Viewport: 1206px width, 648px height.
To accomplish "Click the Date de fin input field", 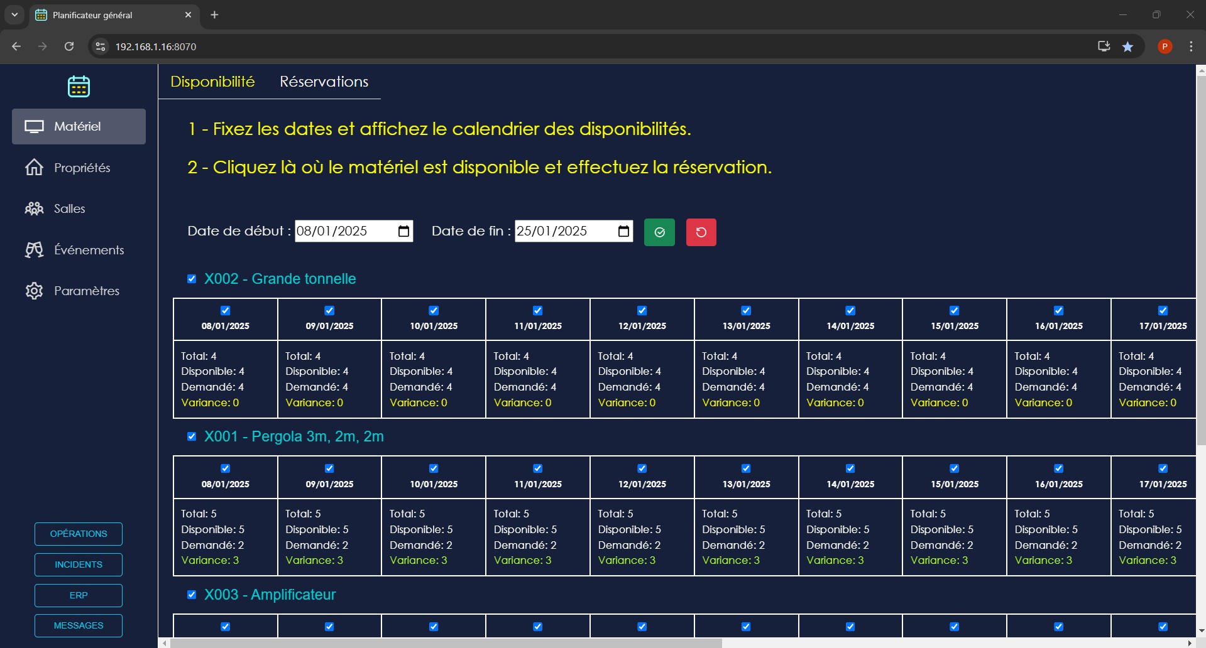I will point(574,231).
